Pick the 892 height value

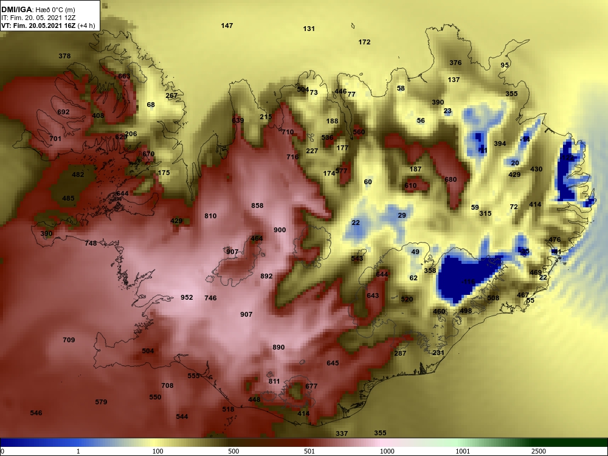pyautogui.click(x=266, y=276)
